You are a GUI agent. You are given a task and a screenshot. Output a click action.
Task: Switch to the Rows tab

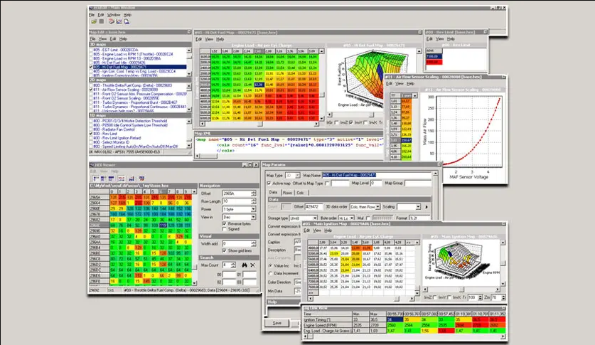(288, 192)
